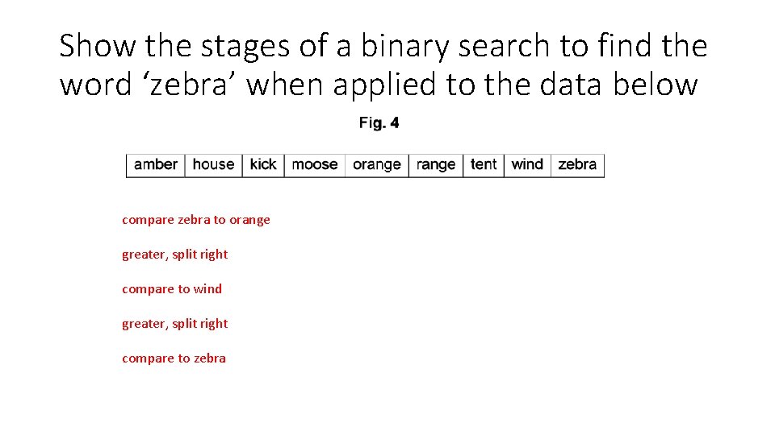Click the 'kick' table cell
This screenshot has height=435, width=775.
pos(263,164)
